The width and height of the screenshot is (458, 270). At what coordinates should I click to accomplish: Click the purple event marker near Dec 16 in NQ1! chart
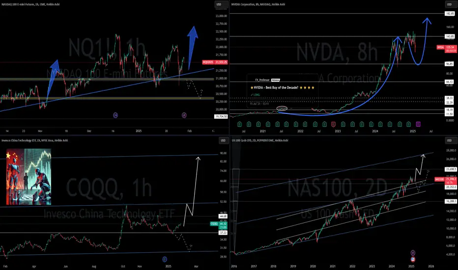tap(115, 115)
